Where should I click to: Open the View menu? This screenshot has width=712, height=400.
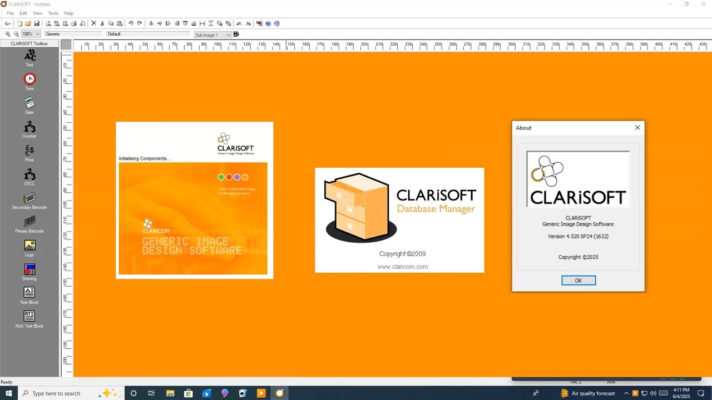(37, 13)
